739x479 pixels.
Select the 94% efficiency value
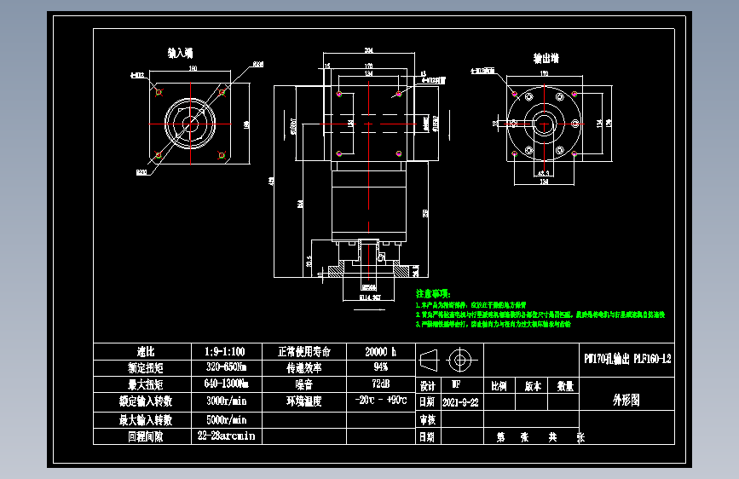click(380, 366)
